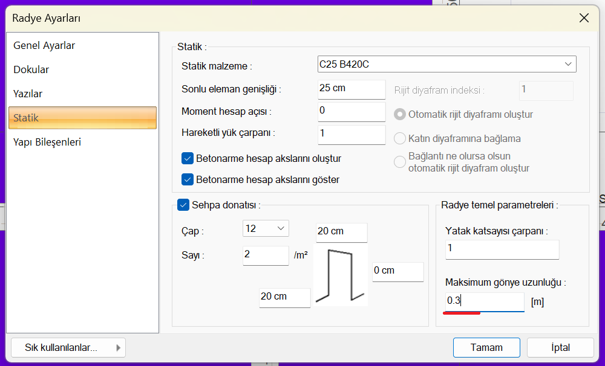Select the Statik section

pyautogui.click(x=82, y=118)
